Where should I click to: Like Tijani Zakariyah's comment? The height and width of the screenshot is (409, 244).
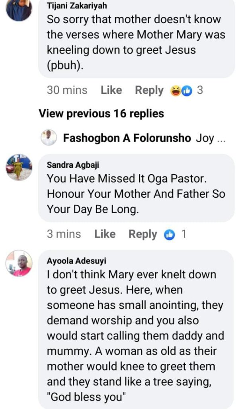(x=111, y=90)
